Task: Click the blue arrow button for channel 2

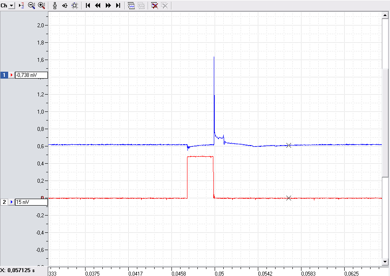Action: (x=11, y=202)
